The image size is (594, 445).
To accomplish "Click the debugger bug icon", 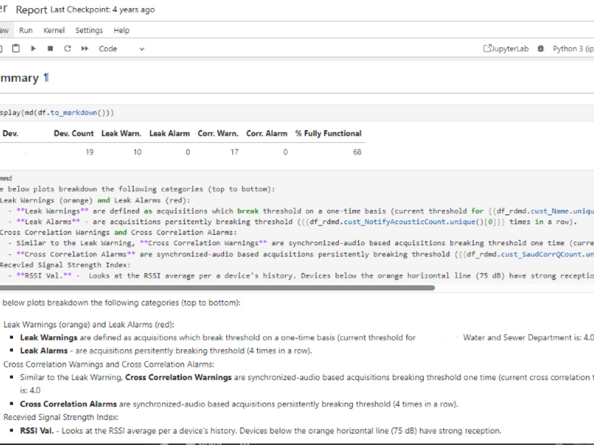I will point(541,49).
